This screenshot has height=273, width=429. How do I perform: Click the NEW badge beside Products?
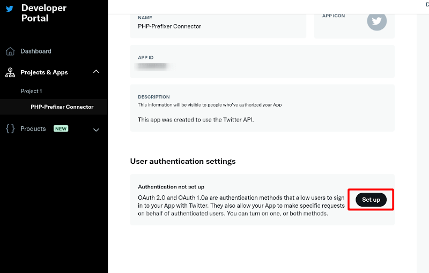(61, 128)
